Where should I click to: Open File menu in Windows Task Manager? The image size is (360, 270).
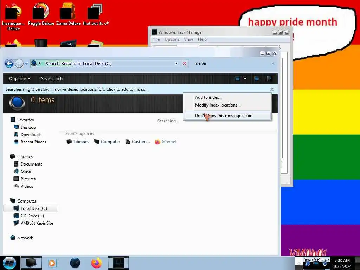tap(156, 39)
